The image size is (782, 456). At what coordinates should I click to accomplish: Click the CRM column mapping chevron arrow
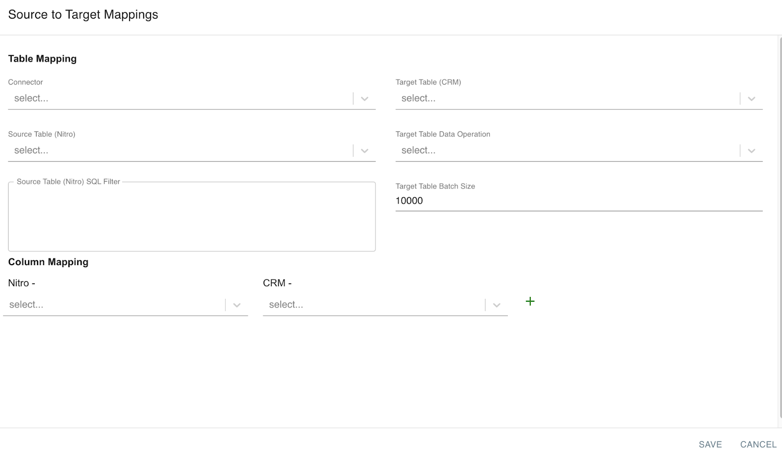click(x=496, y=305)
